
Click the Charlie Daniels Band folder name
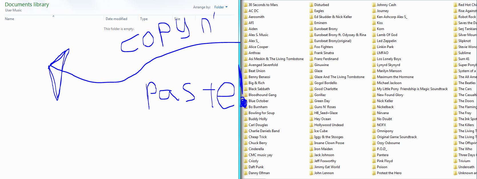tap(264, 131)
